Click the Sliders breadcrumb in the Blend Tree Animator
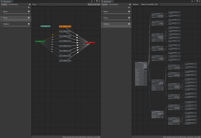This screenshot has height=138, width=201. (136, 4)
